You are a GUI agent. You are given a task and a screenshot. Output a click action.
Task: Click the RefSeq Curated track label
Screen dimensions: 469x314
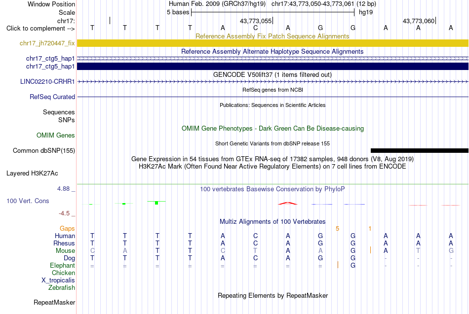52,97
